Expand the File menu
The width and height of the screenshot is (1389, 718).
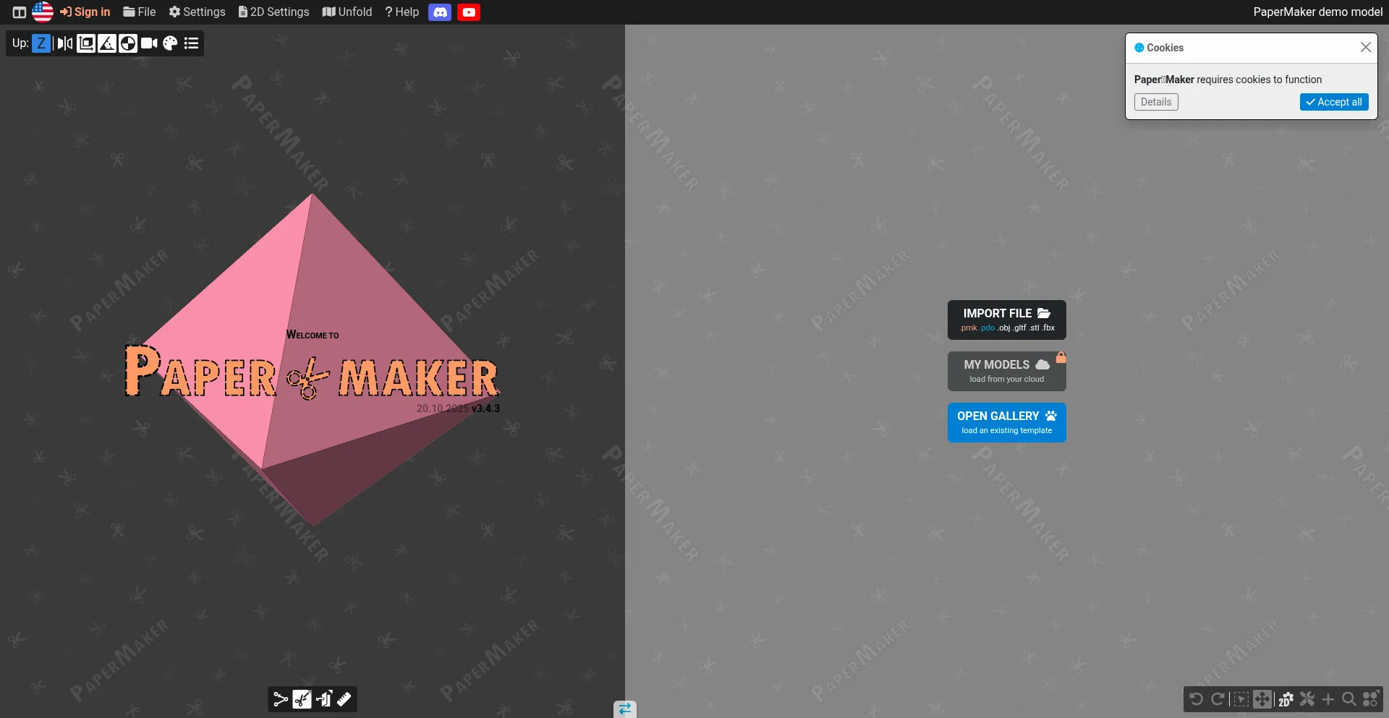pyautogui.click(x=140, y=12)
